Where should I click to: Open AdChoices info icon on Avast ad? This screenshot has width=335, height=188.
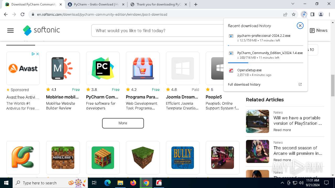33,54
